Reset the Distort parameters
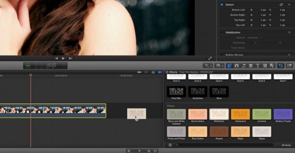The height and width of the screenshot is (153, 295). (x=289, y=5)
